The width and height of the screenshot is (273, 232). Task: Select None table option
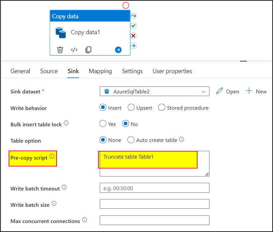click(x=103, y=140)
